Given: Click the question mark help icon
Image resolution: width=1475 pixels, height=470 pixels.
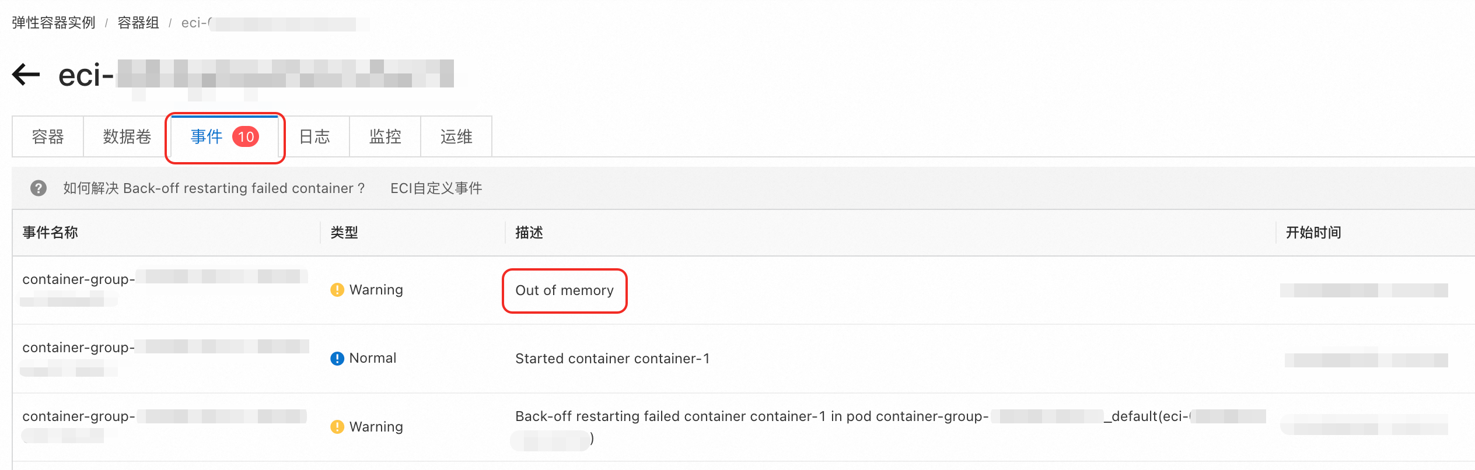Looking at the screenshot, I should tap(39, 188).
